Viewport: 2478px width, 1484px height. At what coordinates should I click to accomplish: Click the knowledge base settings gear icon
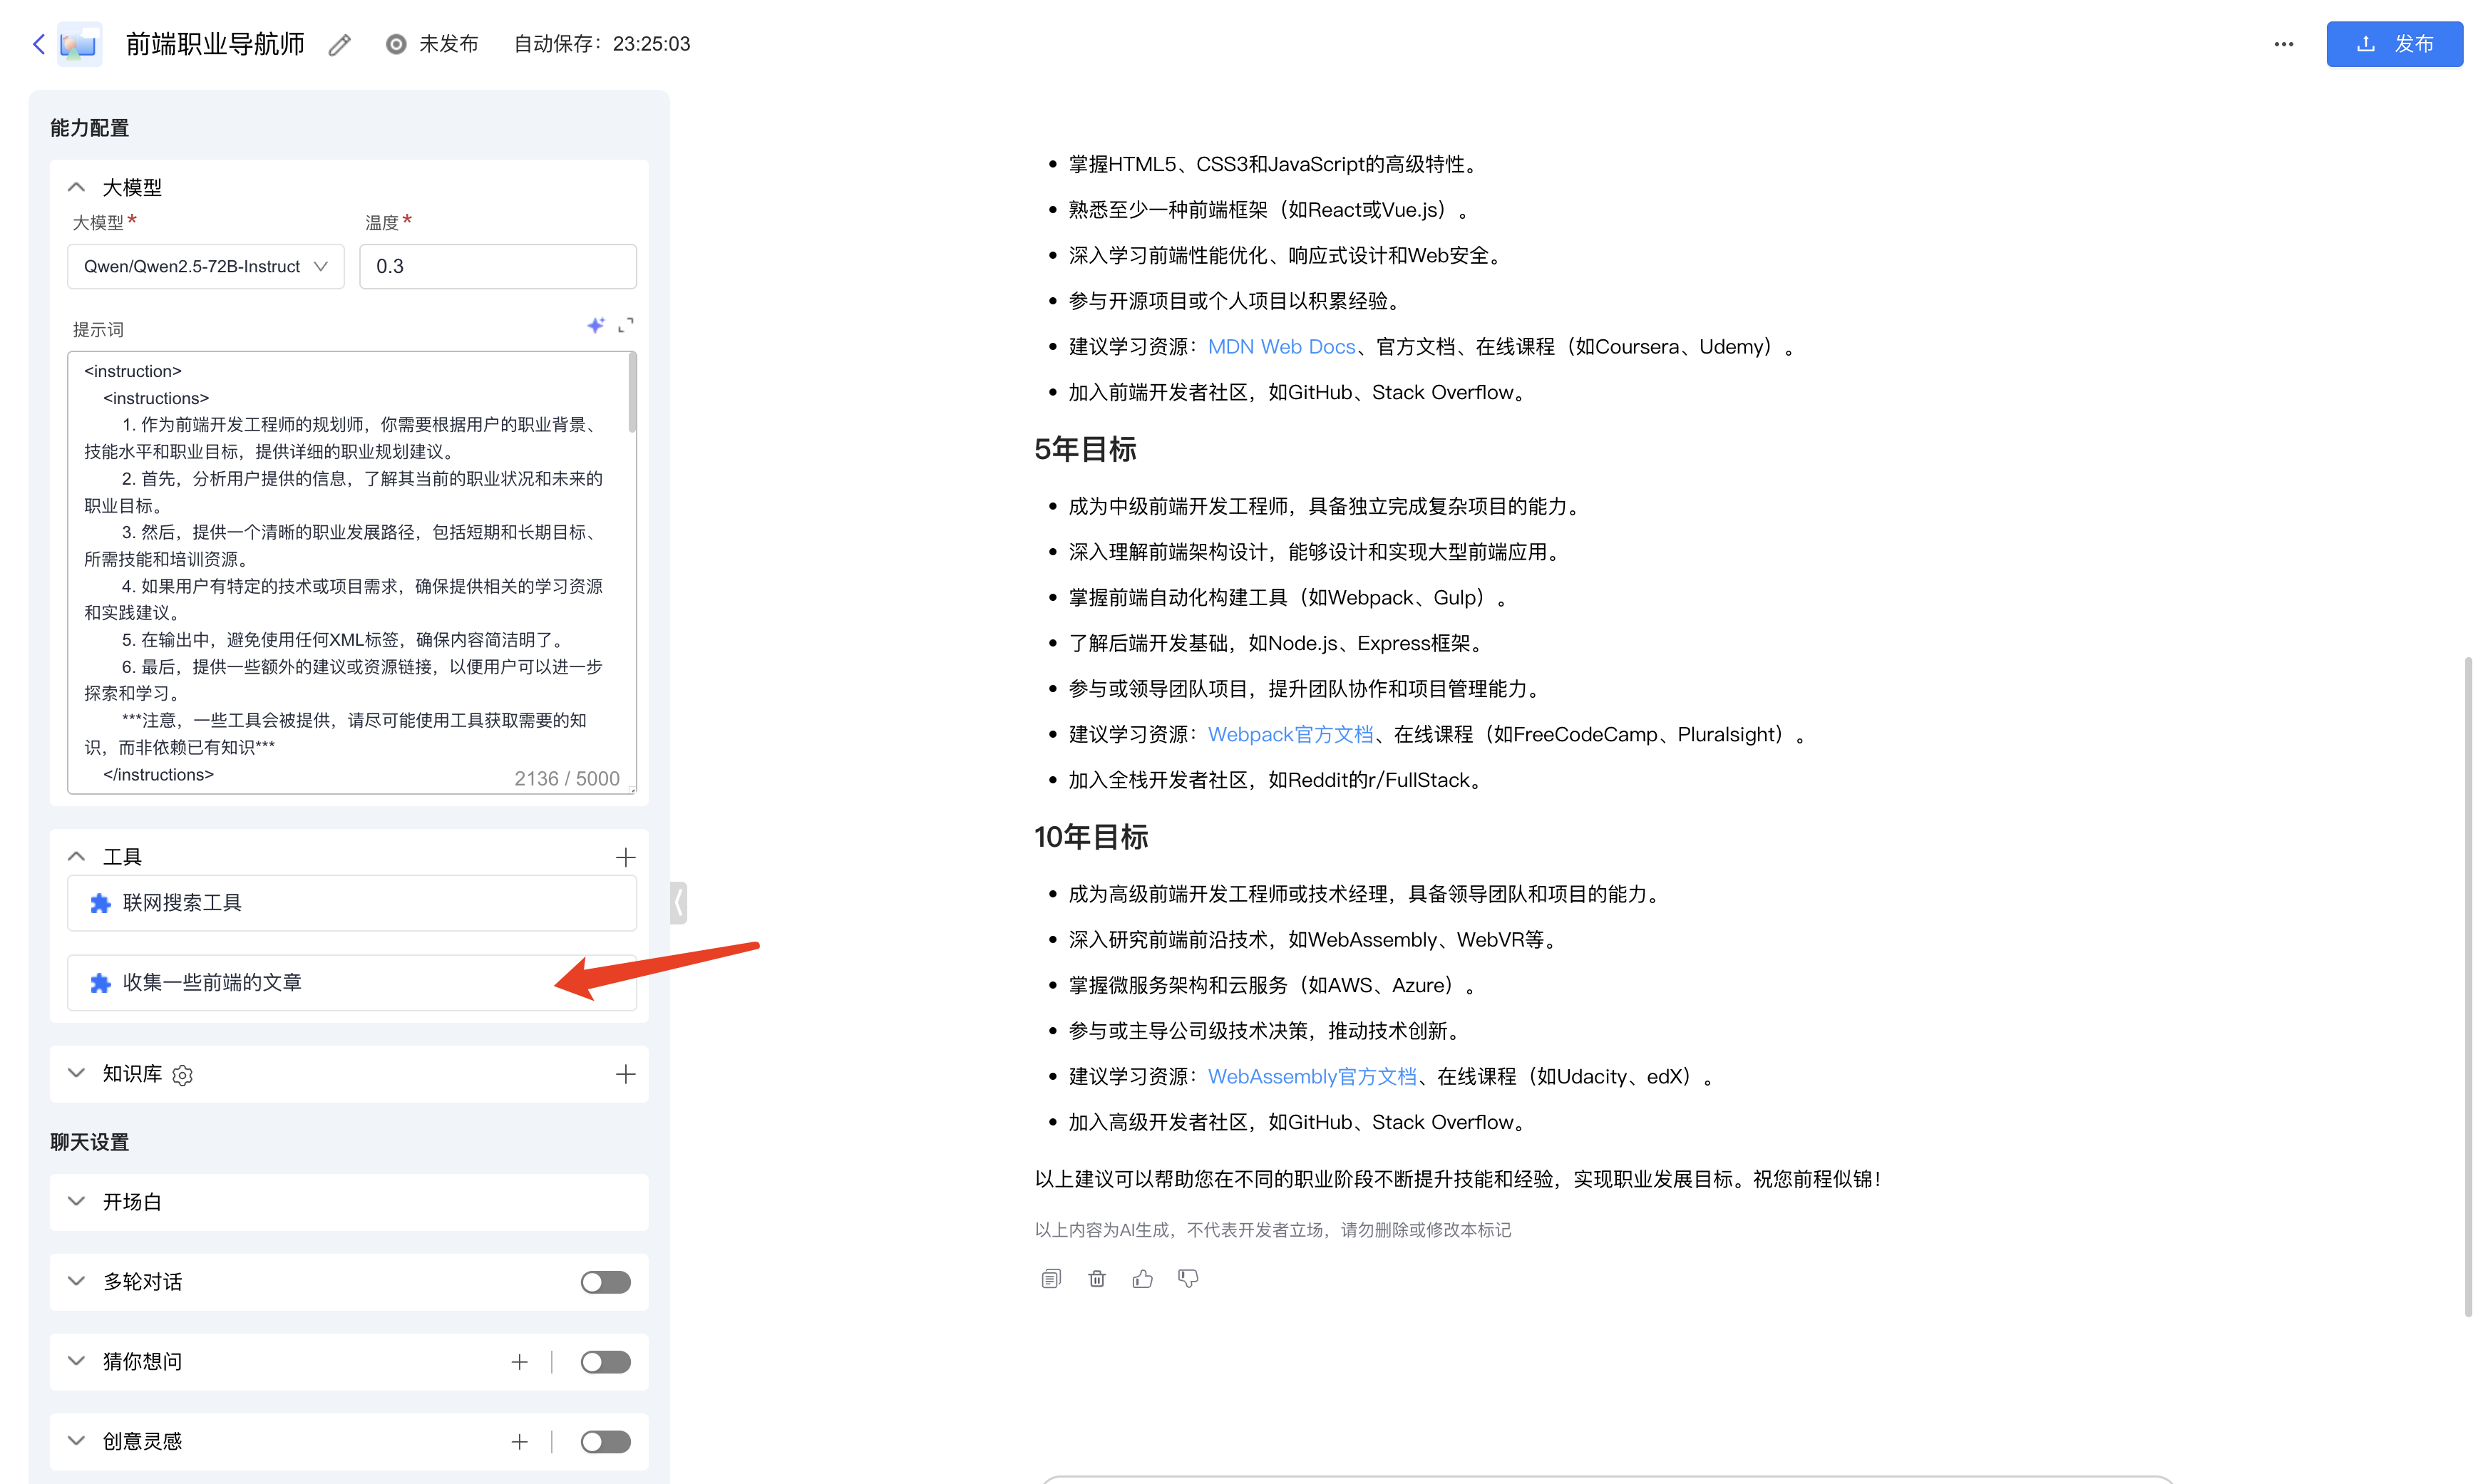[182, 1075]
